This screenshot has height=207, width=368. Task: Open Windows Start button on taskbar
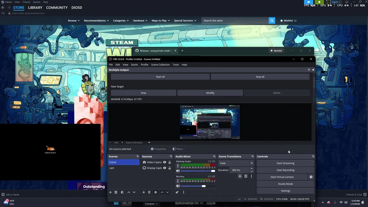[x=116, y=203]
